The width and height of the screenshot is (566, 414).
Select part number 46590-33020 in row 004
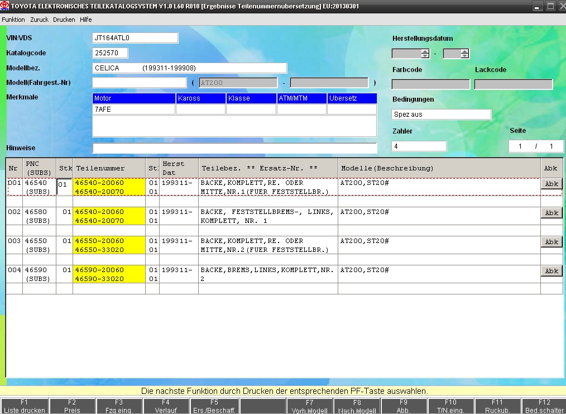[99, 279]
